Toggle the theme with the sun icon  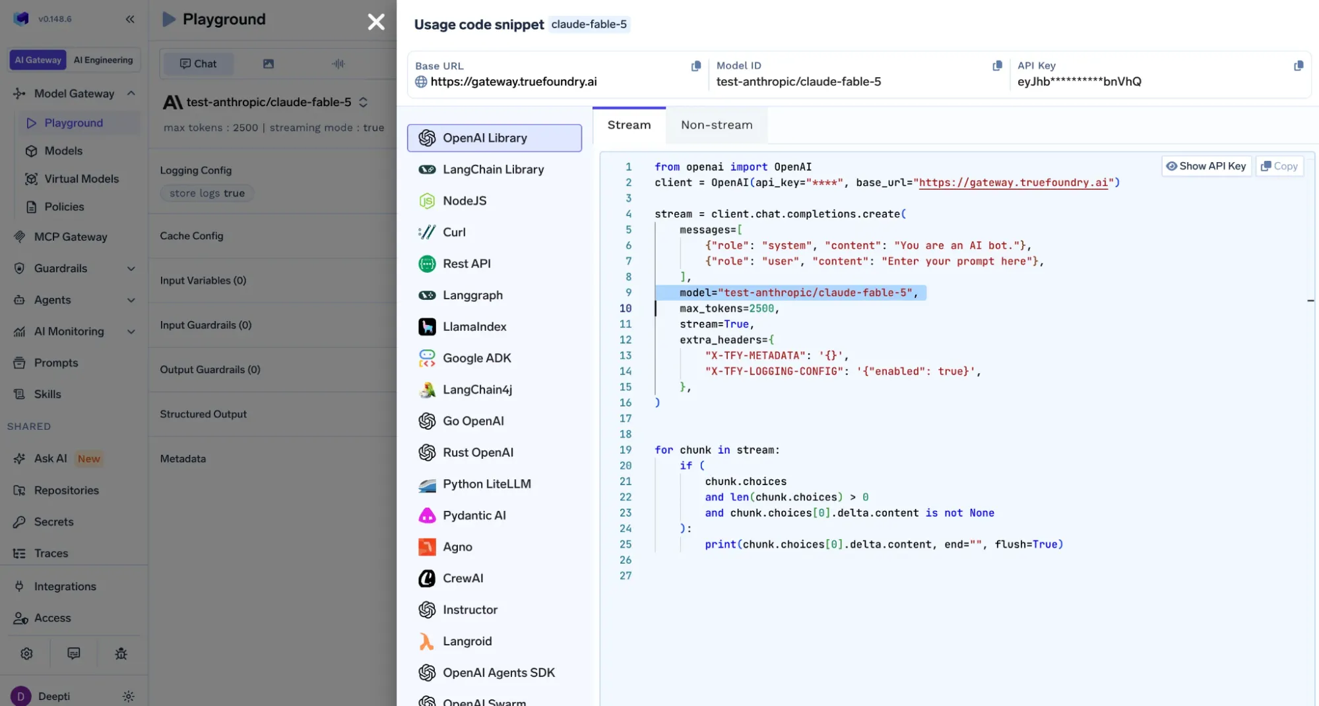pyautogui.click(x=129, y=696)
